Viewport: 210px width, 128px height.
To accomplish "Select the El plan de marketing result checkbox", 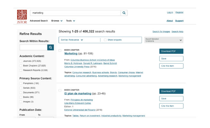I will [60, 90].
